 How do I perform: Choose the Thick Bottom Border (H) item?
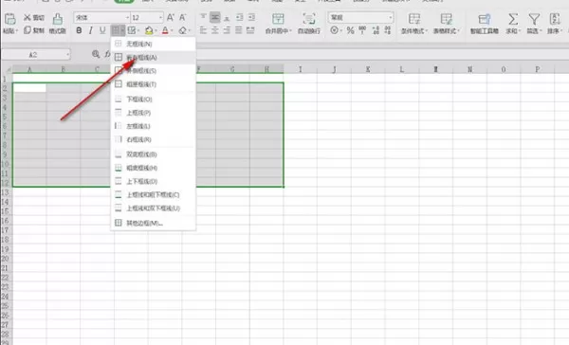[153, 168]
